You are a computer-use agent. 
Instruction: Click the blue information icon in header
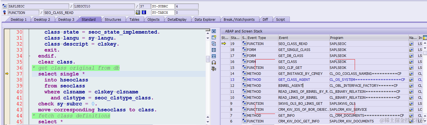point(144,13)
